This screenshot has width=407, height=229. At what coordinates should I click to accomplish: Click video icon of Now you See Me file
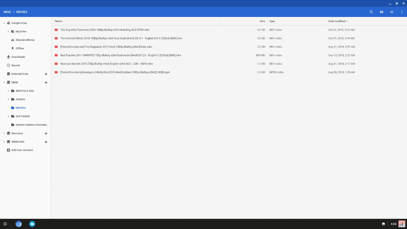[56, 64]
